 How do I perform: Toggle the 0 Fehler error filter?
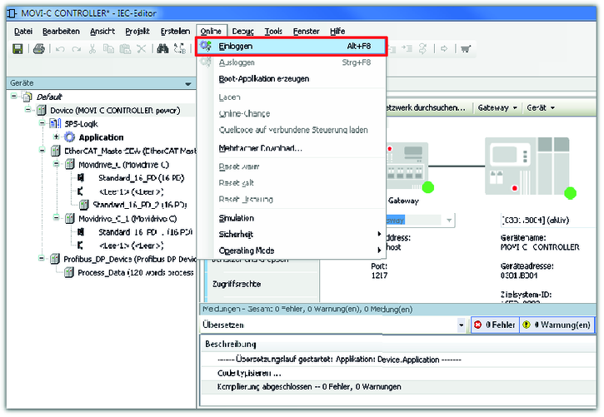click(495, 325)
